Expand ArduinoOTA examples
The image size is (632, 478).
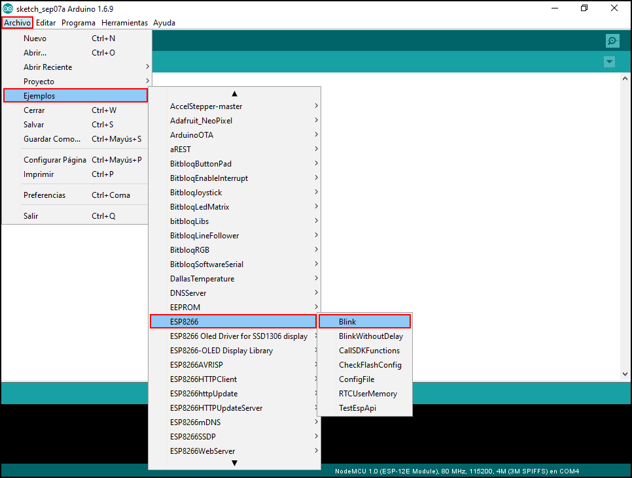click(x=235, y=135)
